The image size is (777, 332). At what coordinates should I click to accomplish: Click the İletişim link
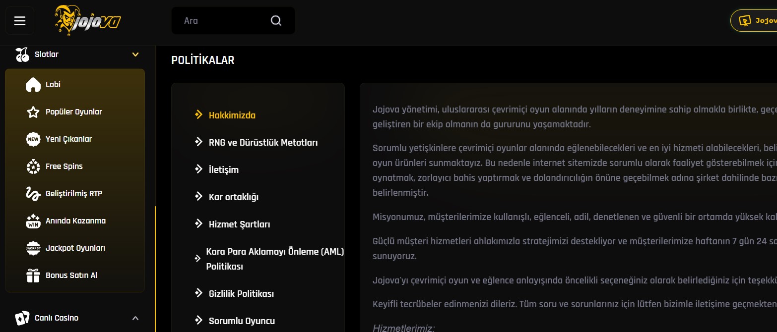224,169
